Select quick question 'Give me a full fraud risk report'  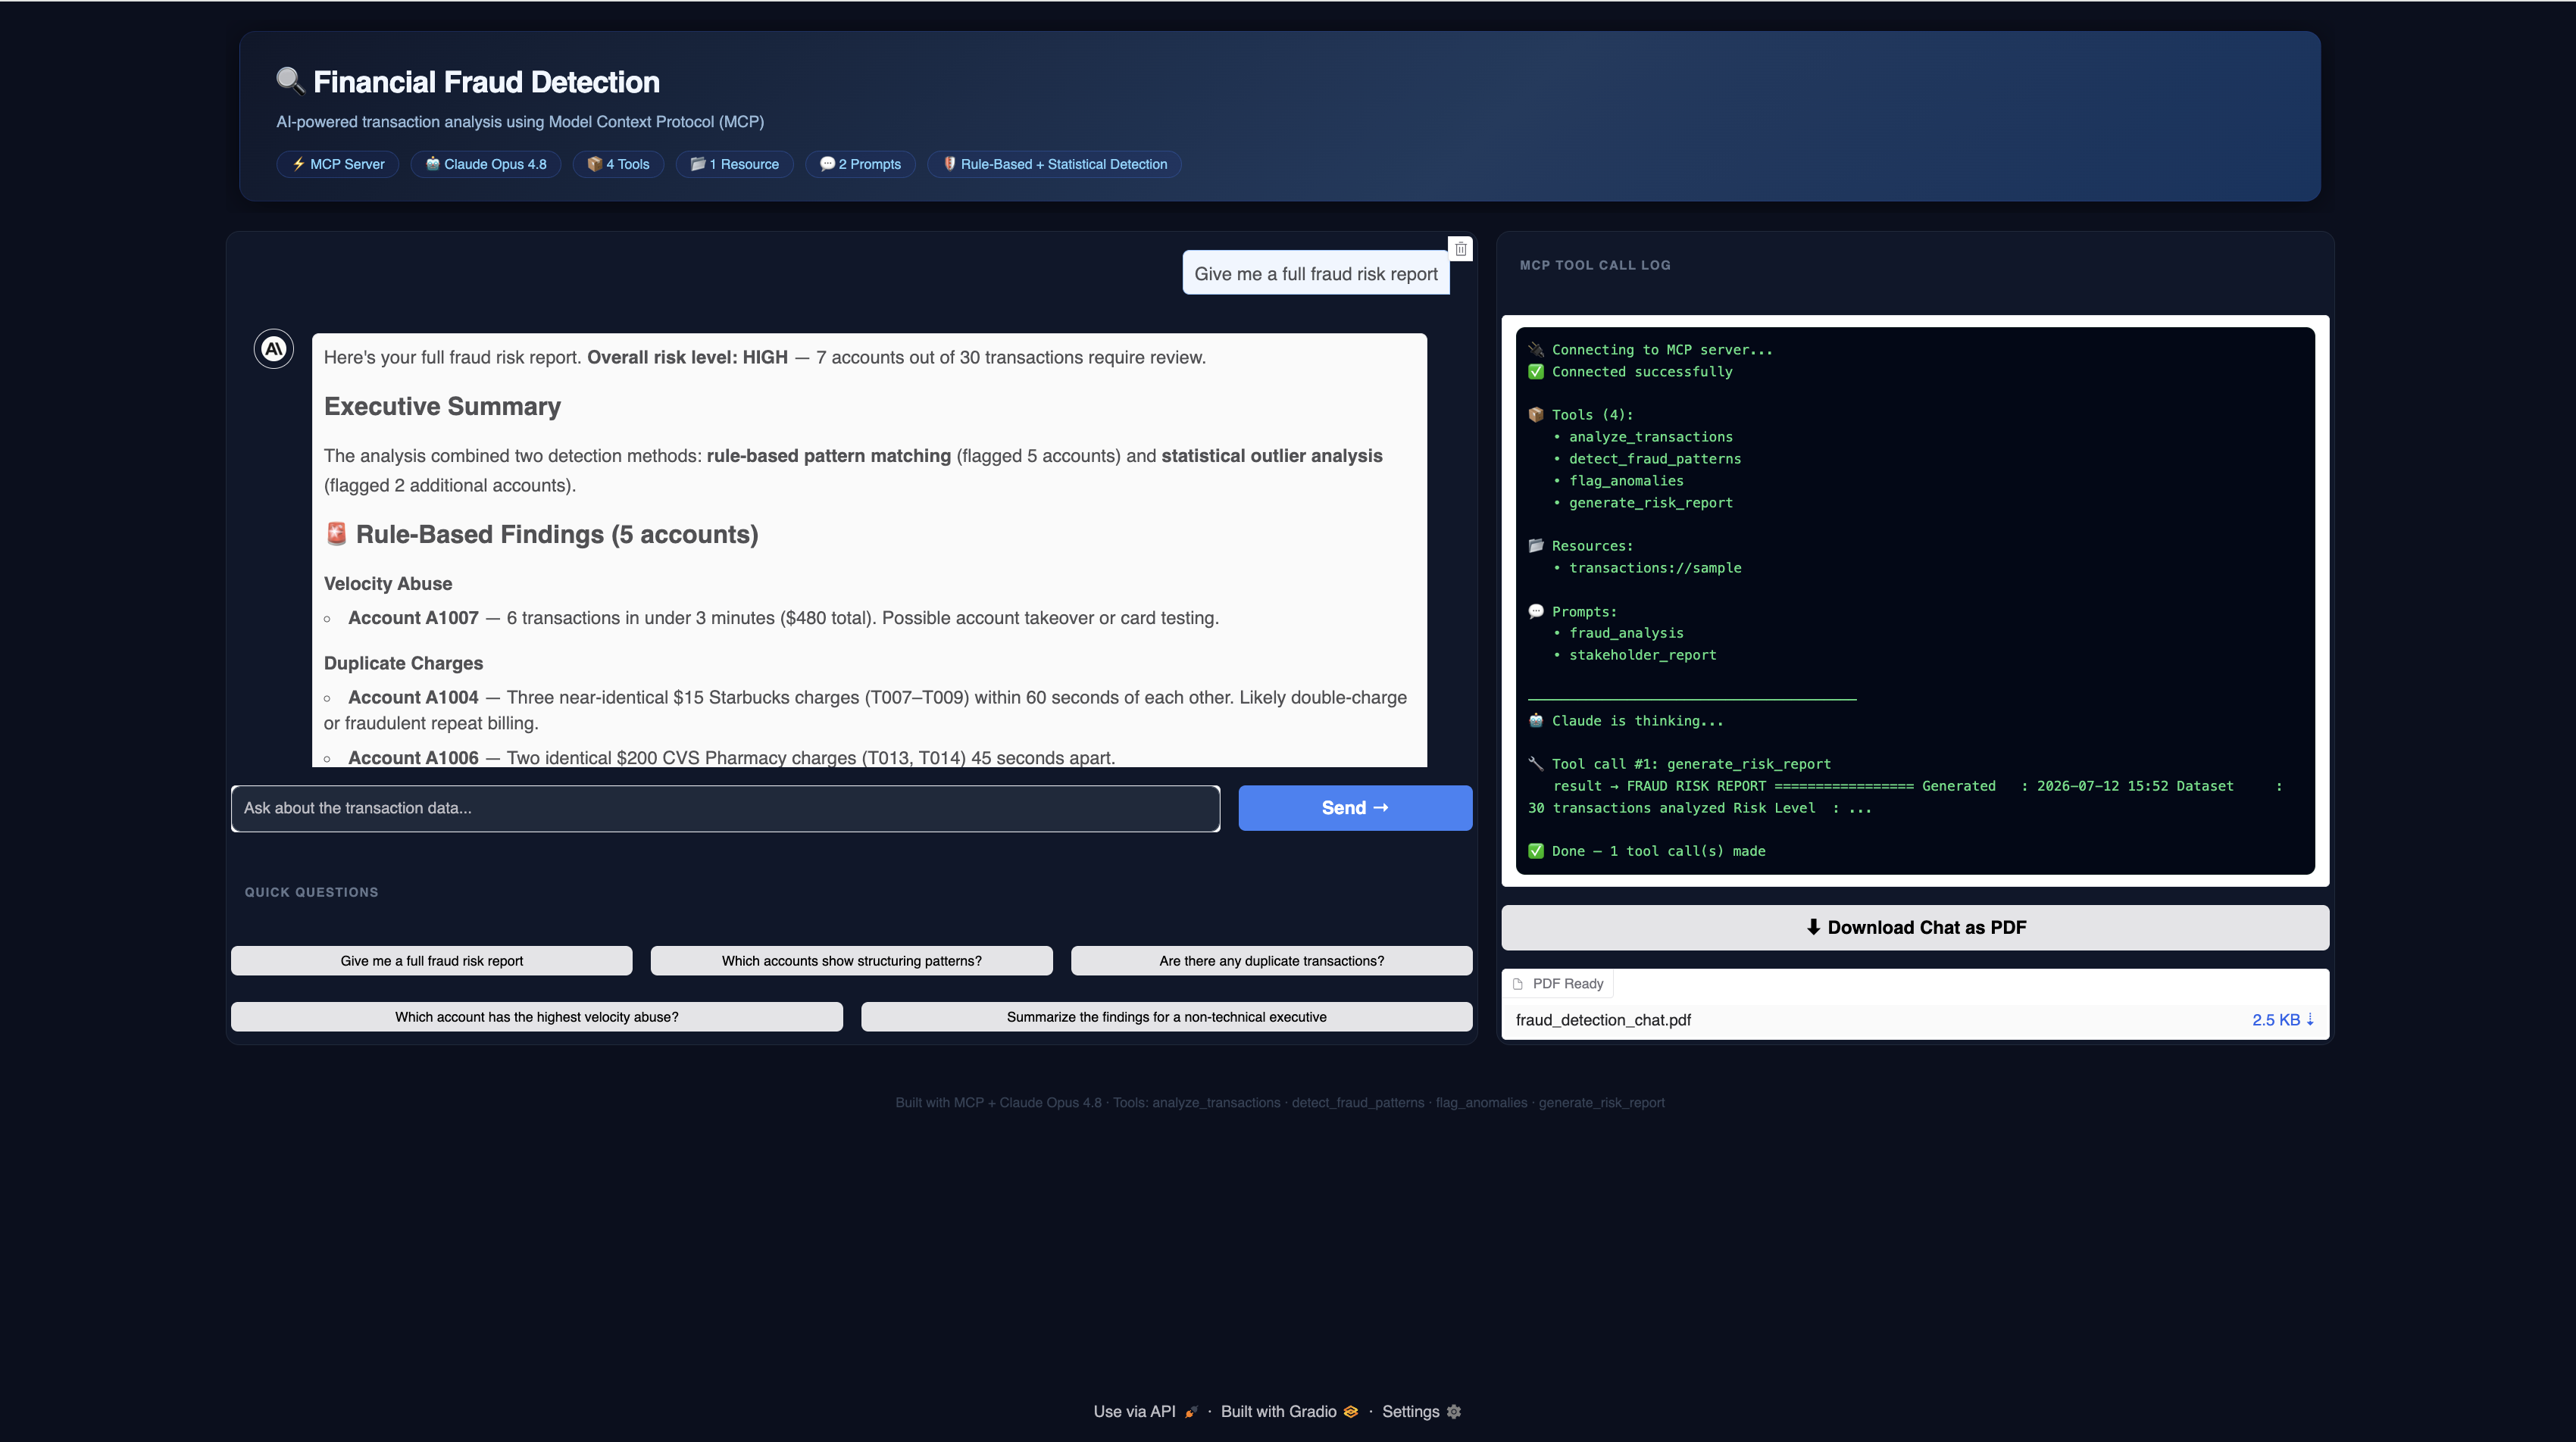click(432, 960)
